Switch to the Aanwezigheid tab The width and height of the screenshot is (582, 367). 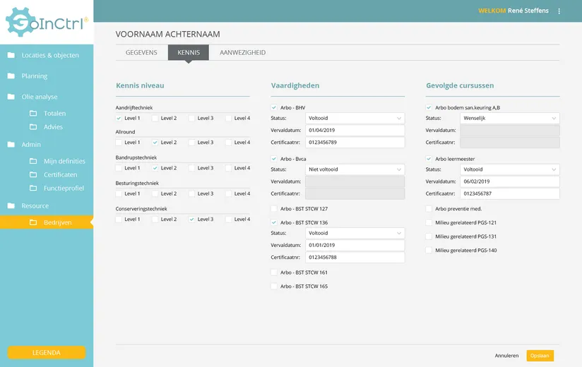pyautogui.click(x=243, y=52)
